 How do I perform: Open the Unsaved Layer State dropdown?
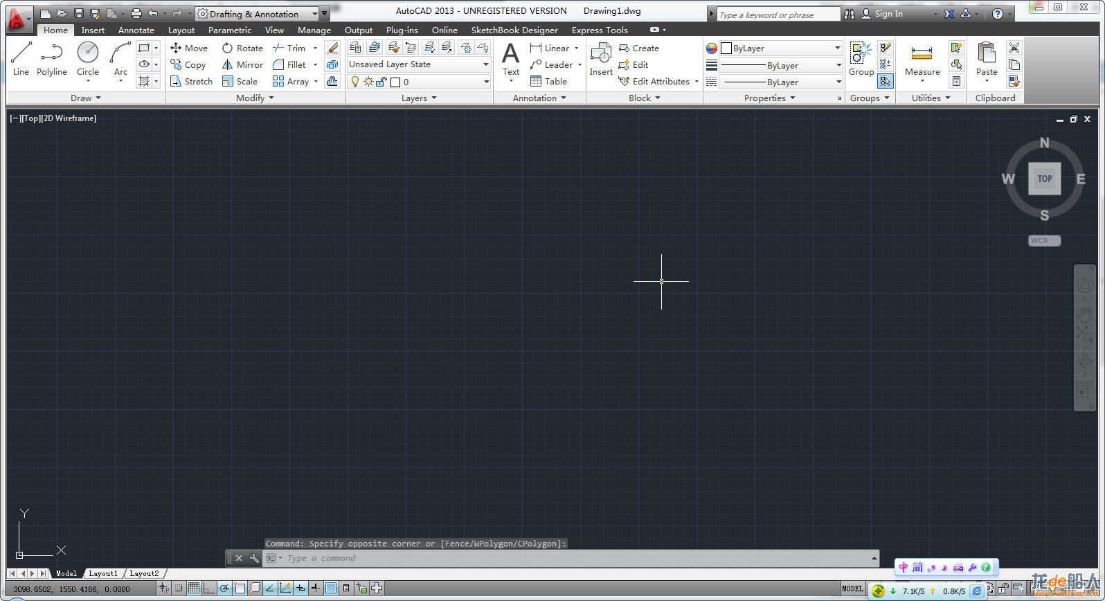pos(419,64)
